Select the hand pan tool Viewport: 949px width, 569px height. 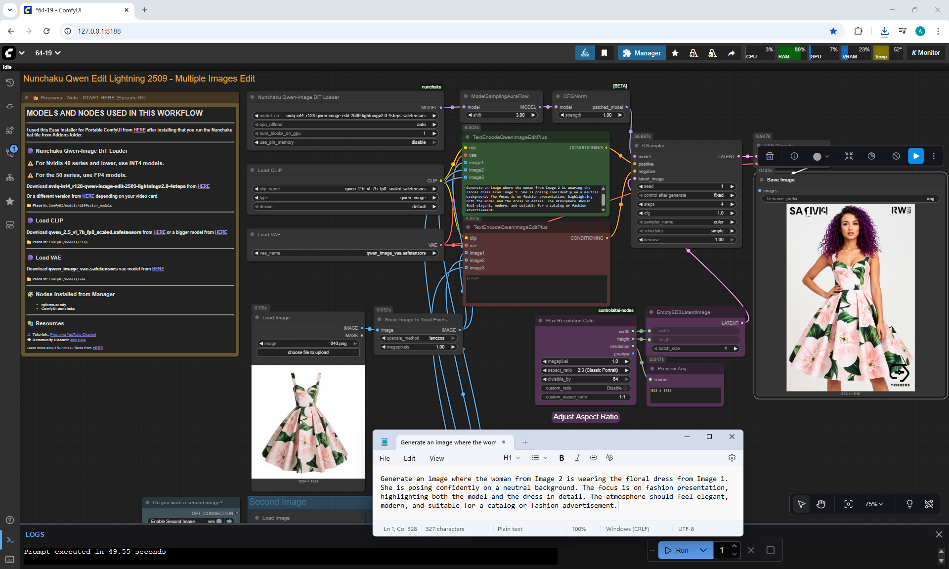[821, 504]
